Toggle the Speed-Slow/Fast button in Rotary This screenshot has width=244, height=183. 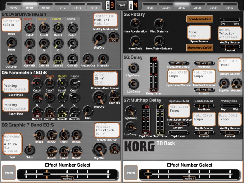point(200,19)
